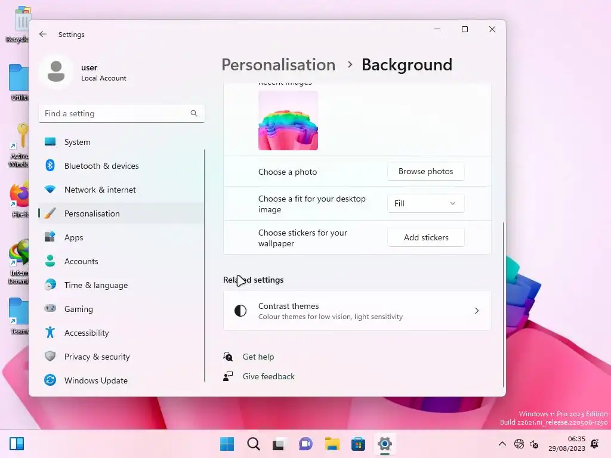Screen dimensions: 611x458
Task: Click the Network wifi icon
Action: pos(50,190)
